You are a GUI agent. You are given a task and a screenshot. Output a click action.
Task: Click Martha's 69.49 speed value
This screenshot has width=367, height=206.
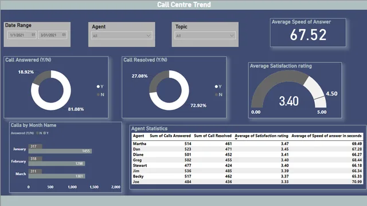tap(357, 144)
